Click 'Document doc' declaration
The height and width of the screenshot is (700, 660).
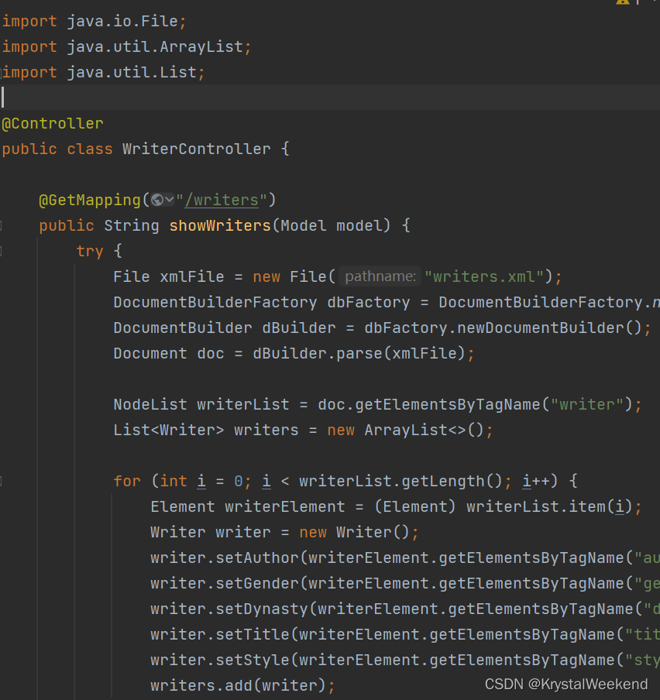pyautogui.click(x=169, y=353)
